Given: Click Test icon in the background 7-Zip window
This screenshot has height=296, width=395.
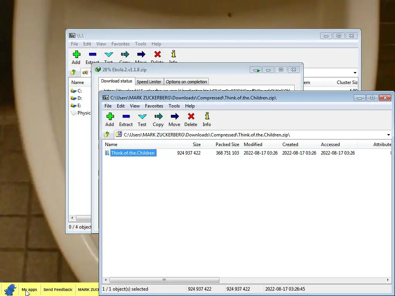Looking at the screenshot, I should point(108,54).
